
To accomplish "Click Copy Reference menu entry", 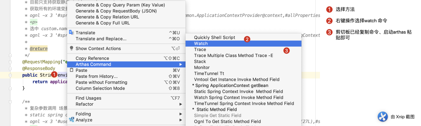I will (x=92, y=58).
